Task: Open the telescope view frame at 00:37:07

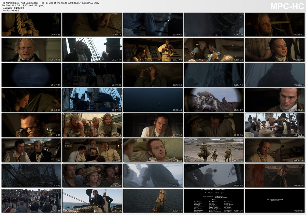Action: (31, 75)
